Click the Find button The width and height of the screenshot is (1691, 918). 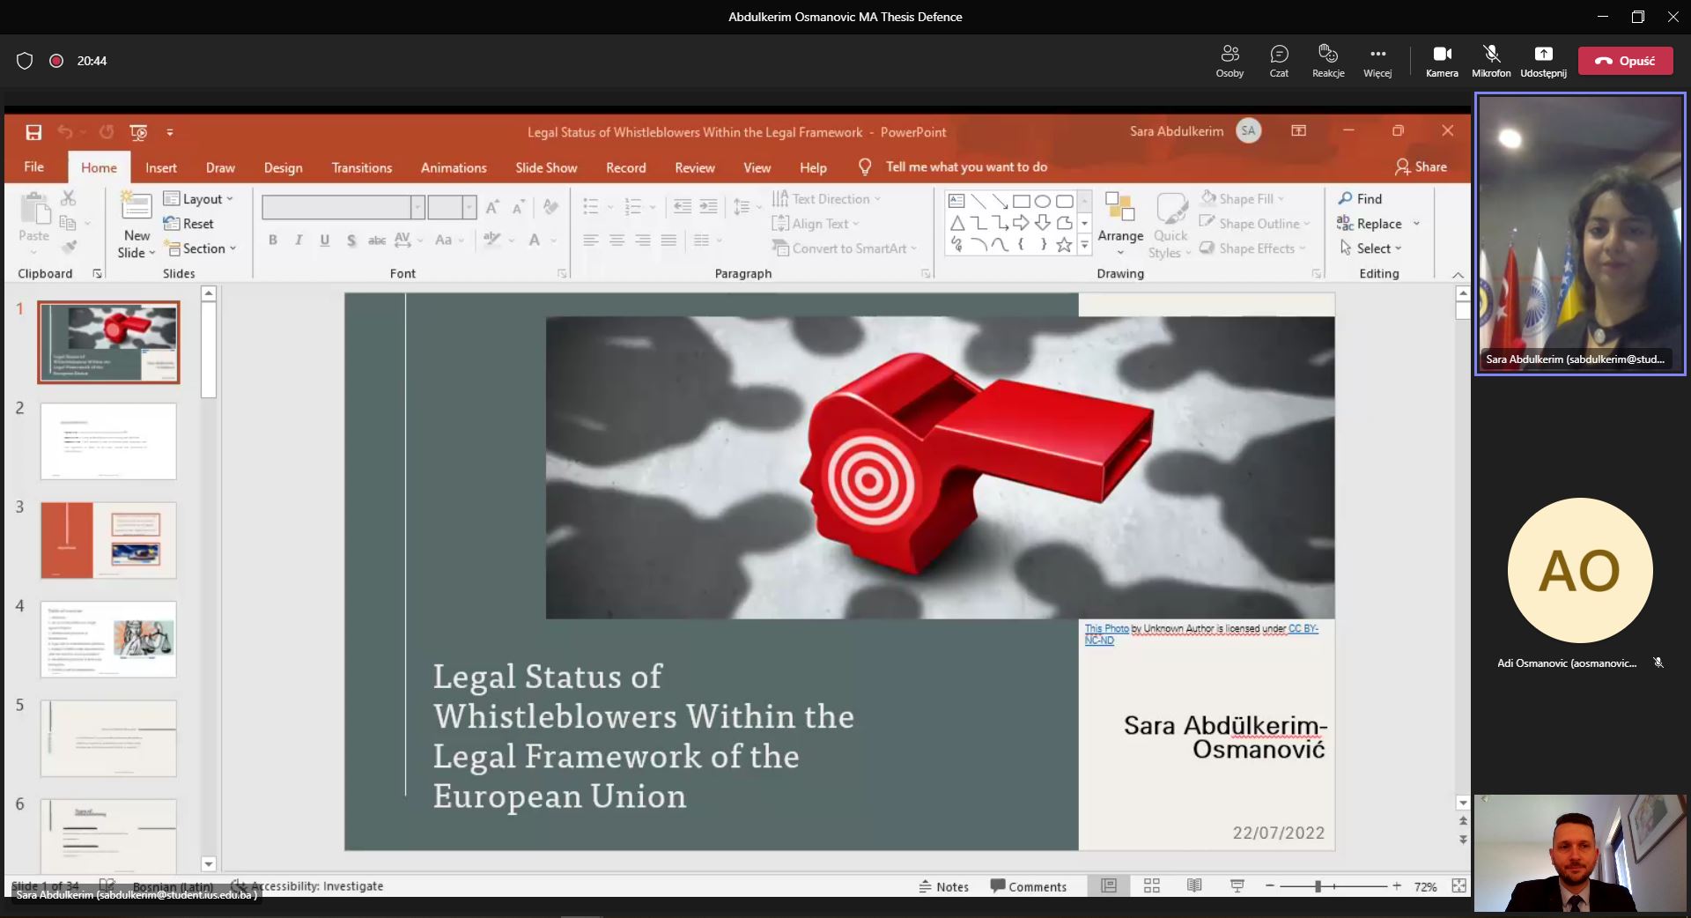pos(1361,199)
